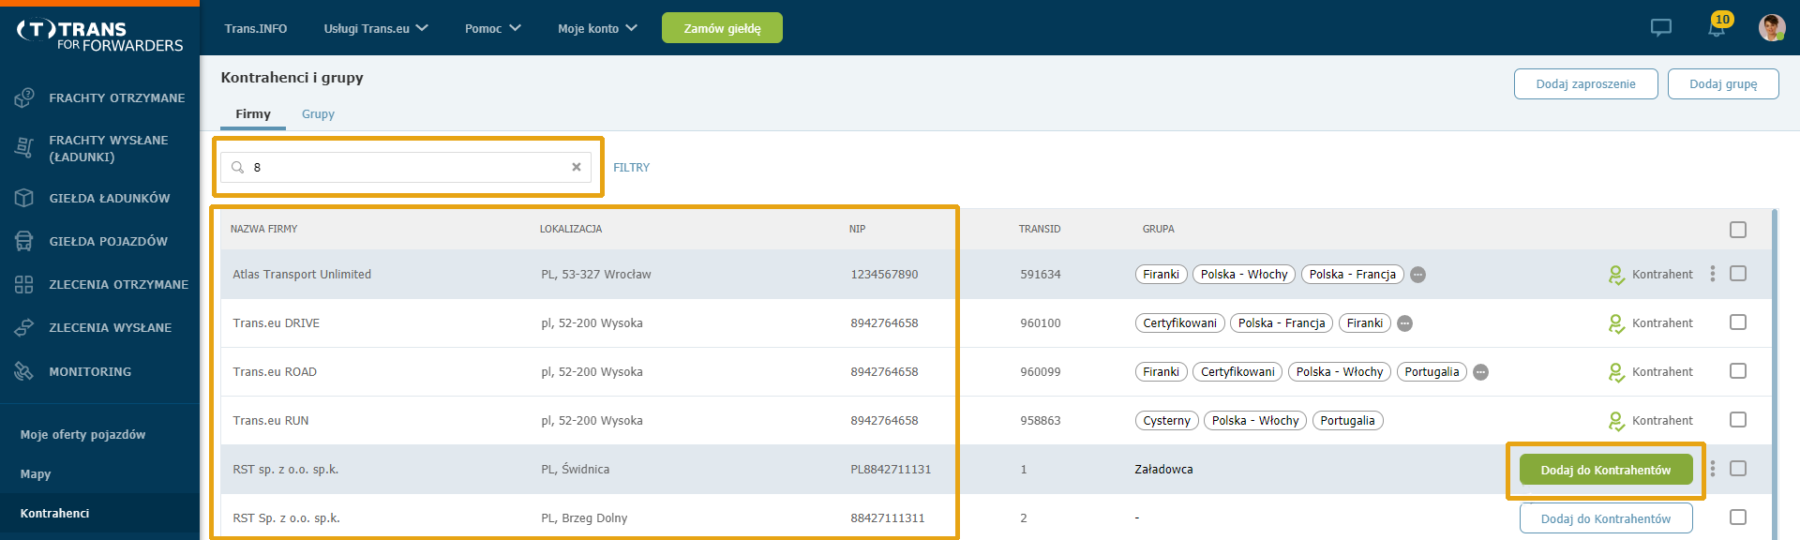Click the Frachty otrzymane sidebar icon
The width and height of the screenshot is (1800, 540).
(x=24, y=97)
